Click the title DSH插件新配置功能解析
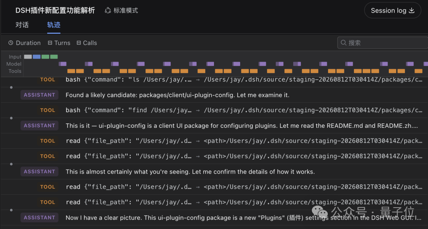This screenshot has width=428, height=229. 55,11
